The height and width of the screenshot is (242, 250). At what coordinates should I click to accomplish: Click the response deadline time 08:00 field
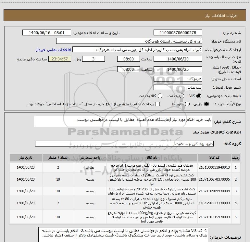point(129,59)
